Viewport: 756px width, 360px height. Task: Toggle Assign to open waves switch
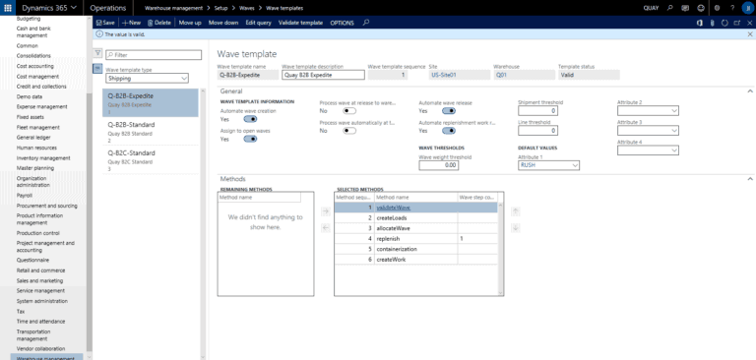tap(250, 139)
